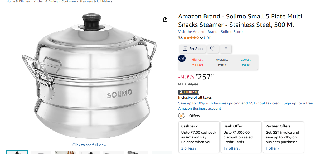Go to Cookware breadcrumb category
Screen dimensions: 315x154
tap(69, 2)
